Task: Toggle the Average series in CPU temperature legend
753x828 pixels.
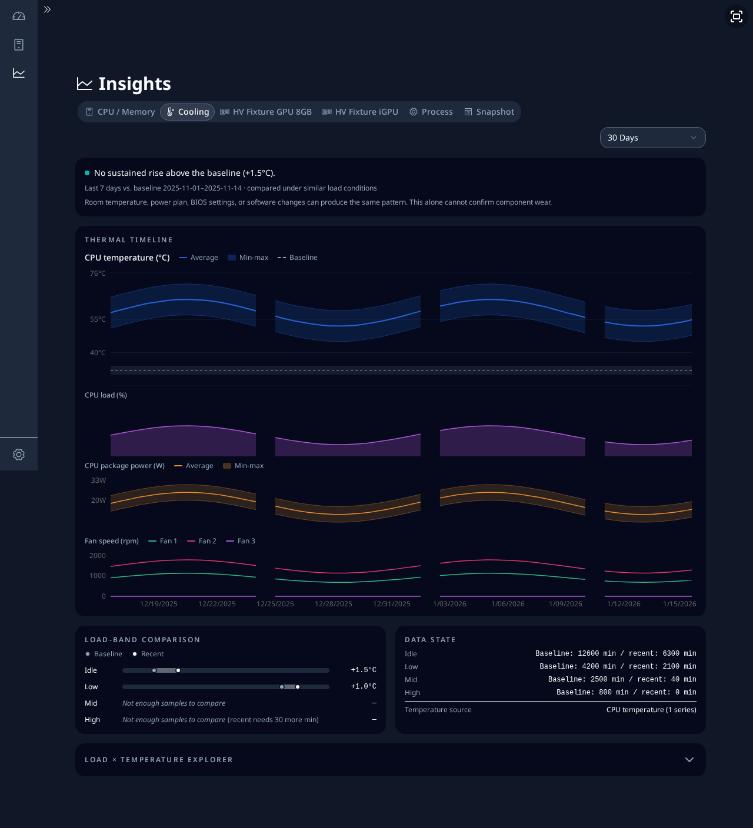Action: pyautogui.click(x=198, y=258)
